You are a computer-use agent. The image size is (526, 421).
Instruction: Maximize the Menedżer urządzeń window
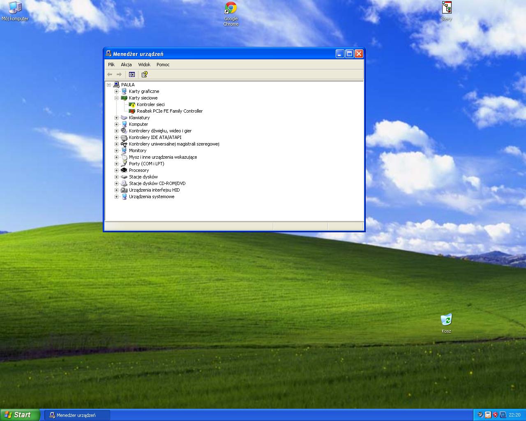coord(349,54)
